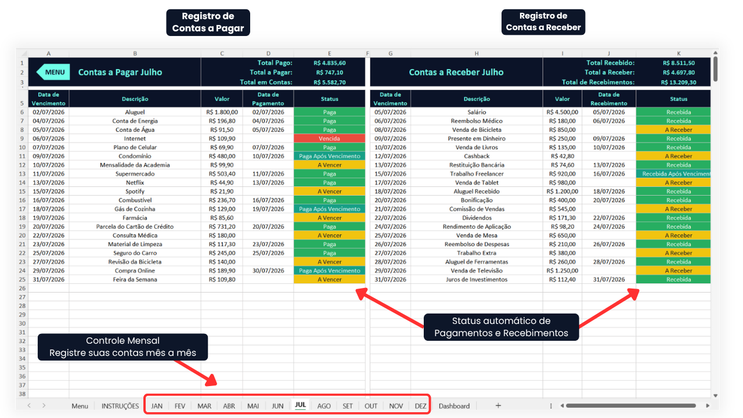Viewport: 743px width, 418px height.
Task: Click vertical scrollbar down arrow
Action: pos(715,395)
